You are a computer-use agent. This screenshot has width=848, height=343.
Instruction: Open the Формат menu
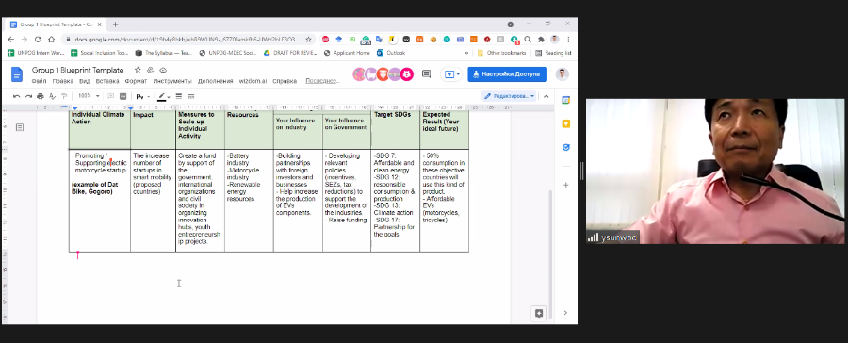pos(136,81)
